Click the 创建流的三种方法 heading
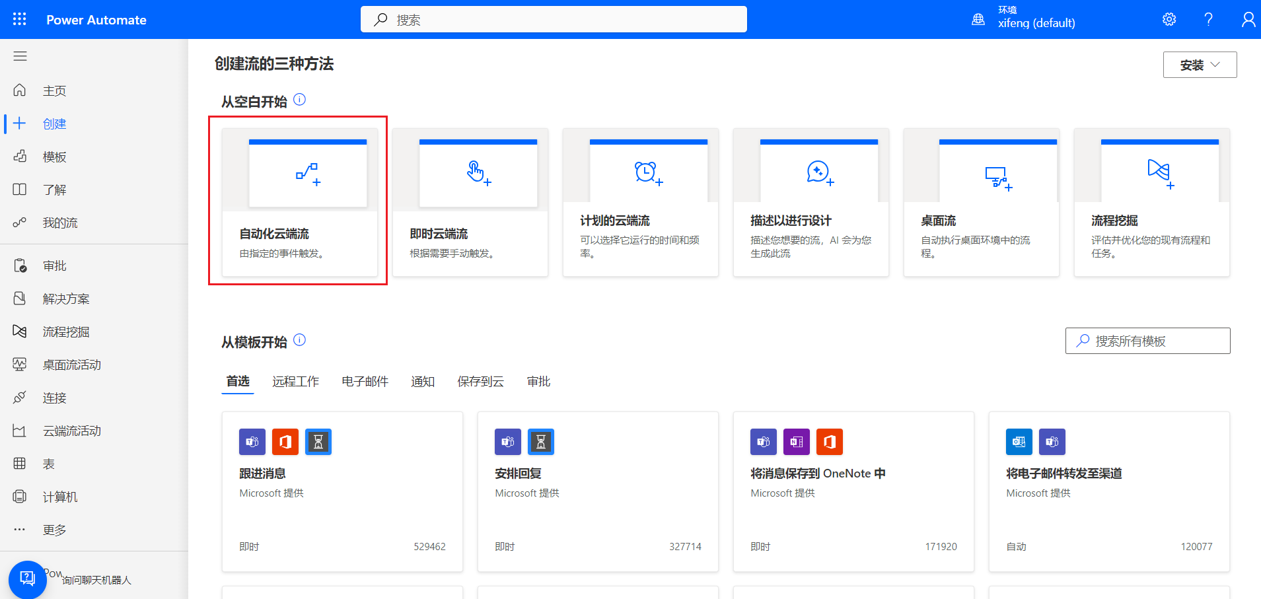The image size is (1261, 599). pos(274,63)
